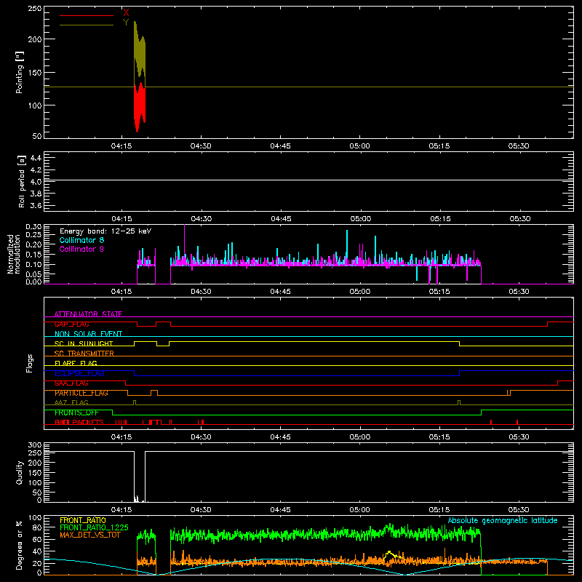
Task: Click the Collimator 9 legend entry
Action: (x=81, y=249)
